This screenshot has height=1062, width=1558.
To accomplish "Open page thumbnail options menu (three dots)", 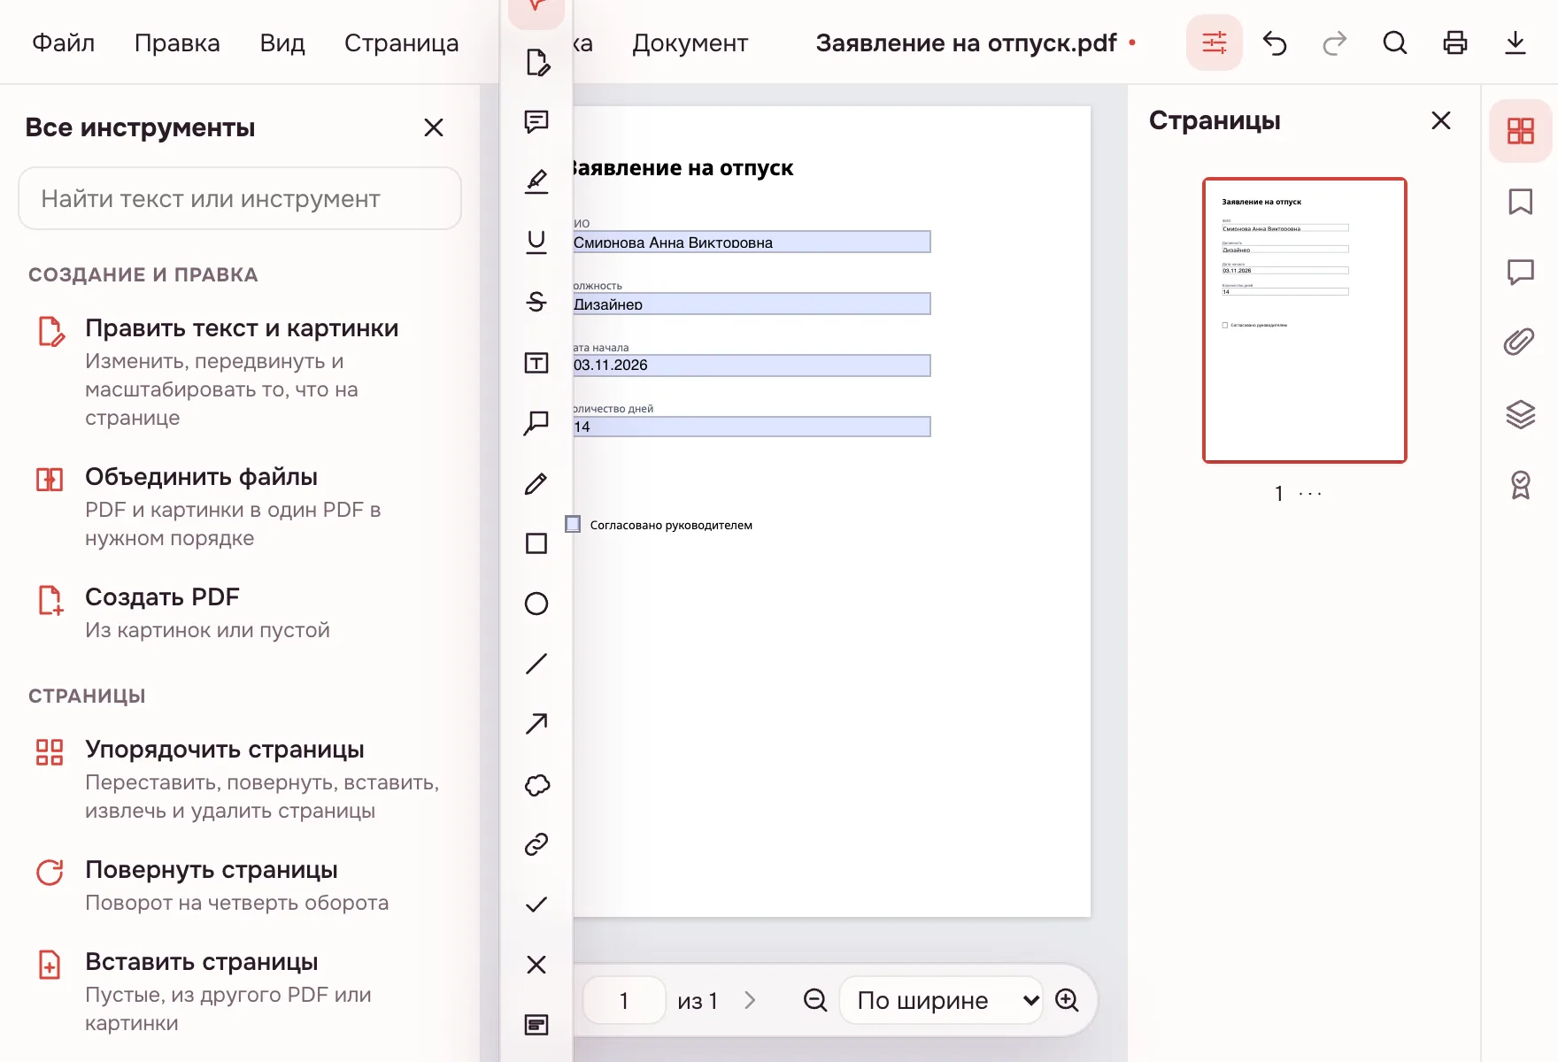I will tap(1310, 494).
